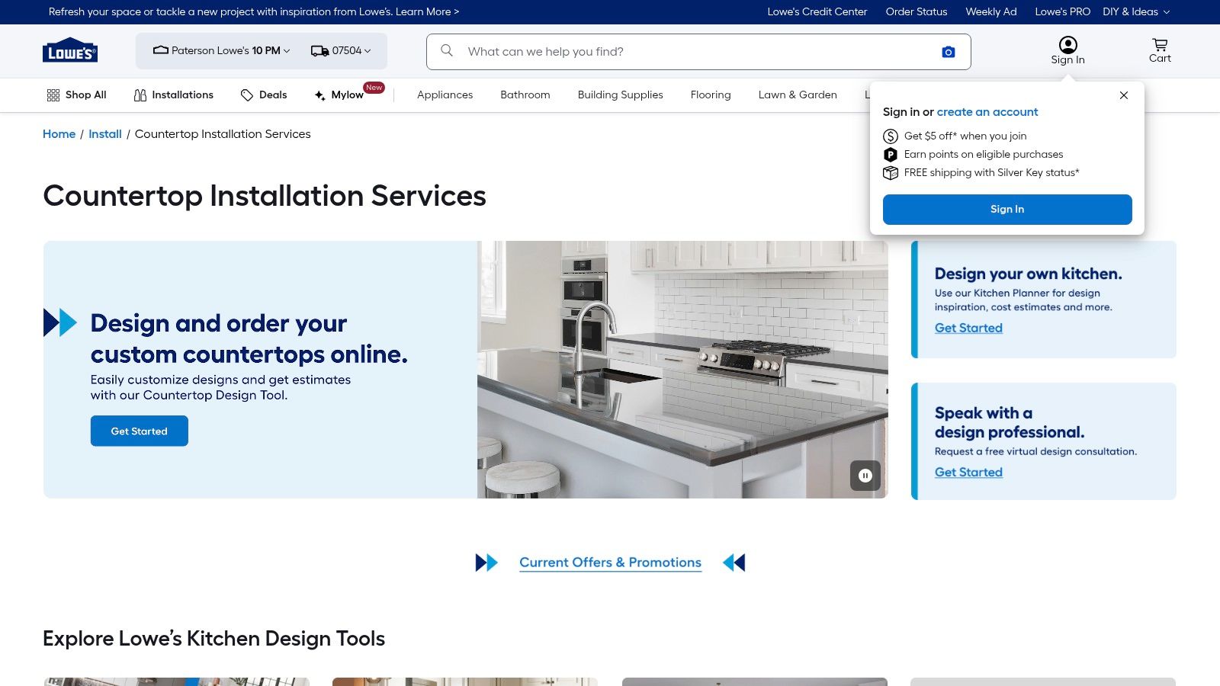Select Flooring in the navigation
Screen dimensions: 1220x686
pyautogui.click(x=710, y=95)
